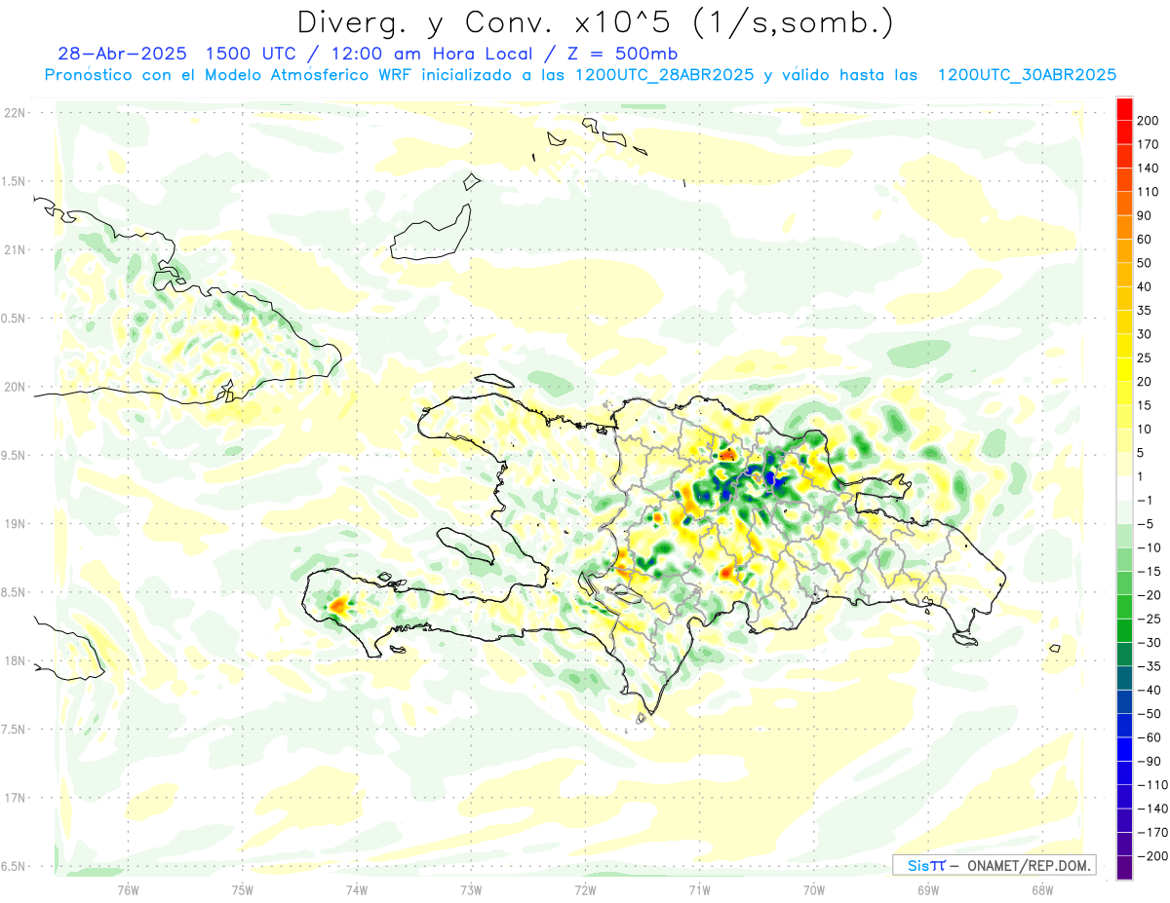The width and height of the screenshot is (1170, 903).
Task: Click the '6.5N' latitude label
Action: [15, 866]
